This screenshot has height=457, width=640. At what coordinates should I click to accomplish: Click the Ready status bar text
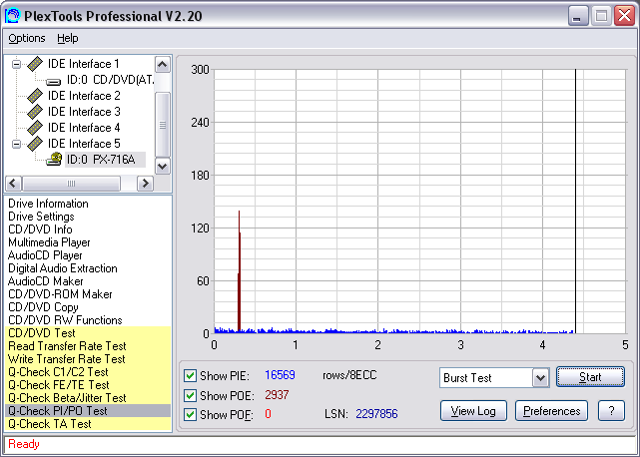(x=24, y=444)
